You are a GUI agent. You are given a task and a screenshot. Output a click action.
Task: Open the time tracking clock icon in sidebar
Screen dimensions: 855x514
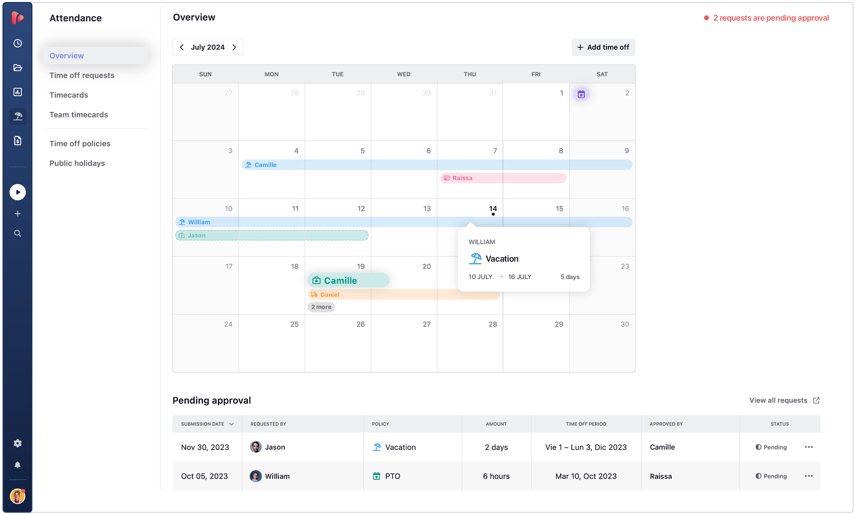tap(17, 43)
